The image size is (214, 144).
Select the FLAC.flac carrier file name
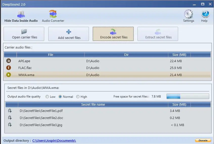click(25, 68)
